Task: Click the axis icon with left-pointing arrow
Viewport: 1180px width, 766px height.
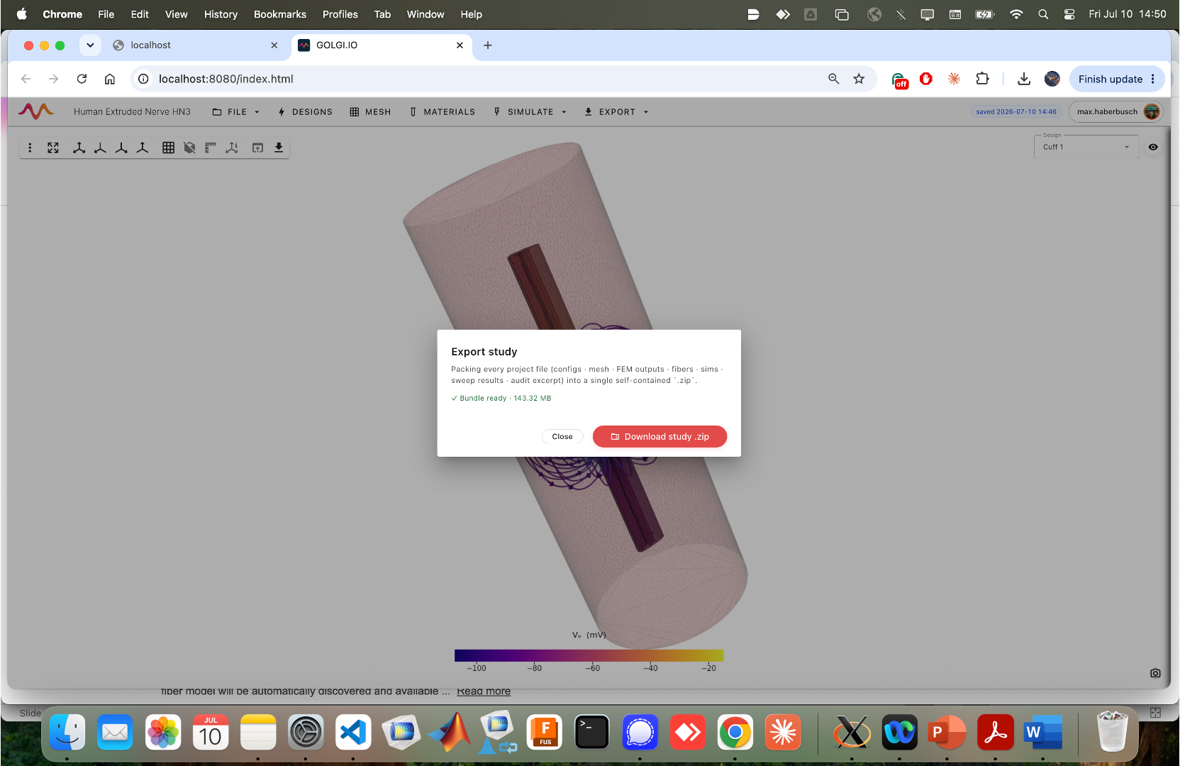Action: click(x=101, y=148)
